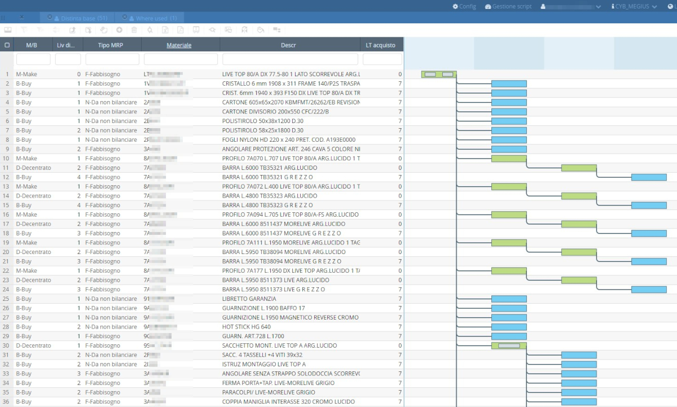Sort by the LT acquisto column header

(x=381, y=45)
